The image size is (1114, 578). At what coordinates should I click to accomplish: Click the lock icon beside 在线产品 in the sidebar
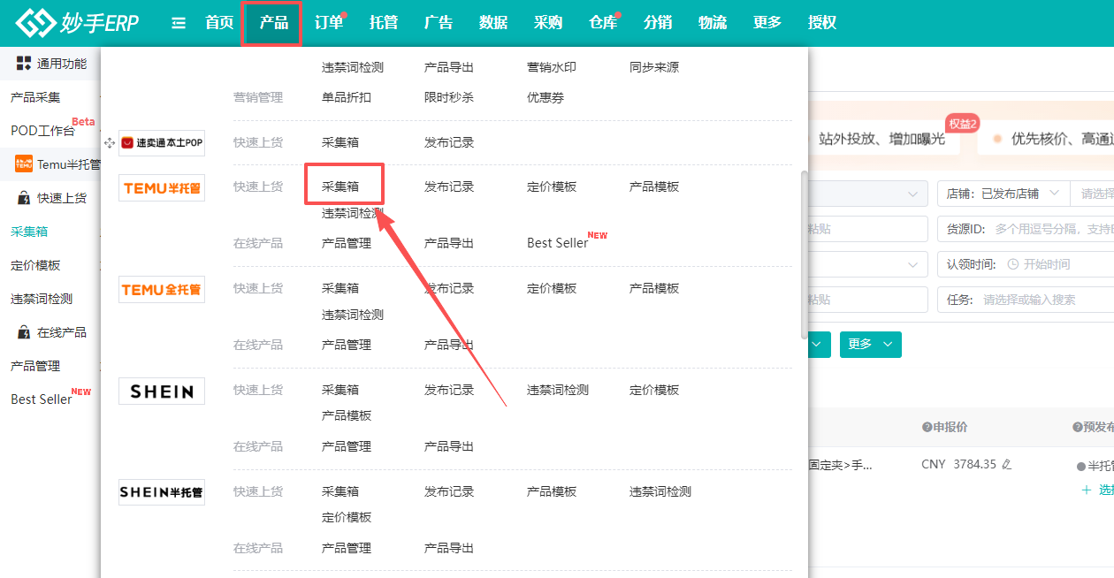pyautogui.click(x=24, y=332)
